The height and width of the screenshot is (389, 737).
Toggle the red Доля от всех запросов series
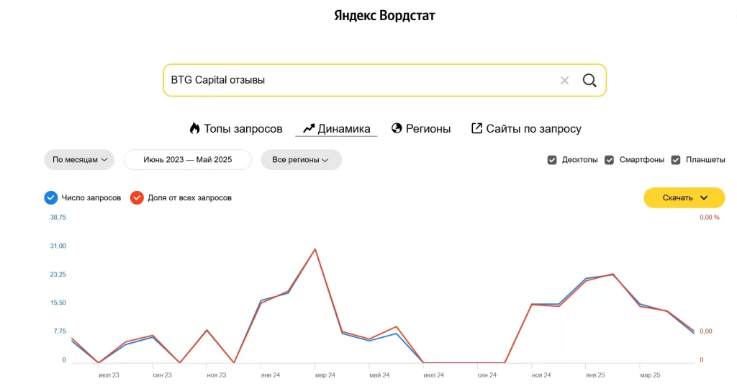click(x=137, y=197)
